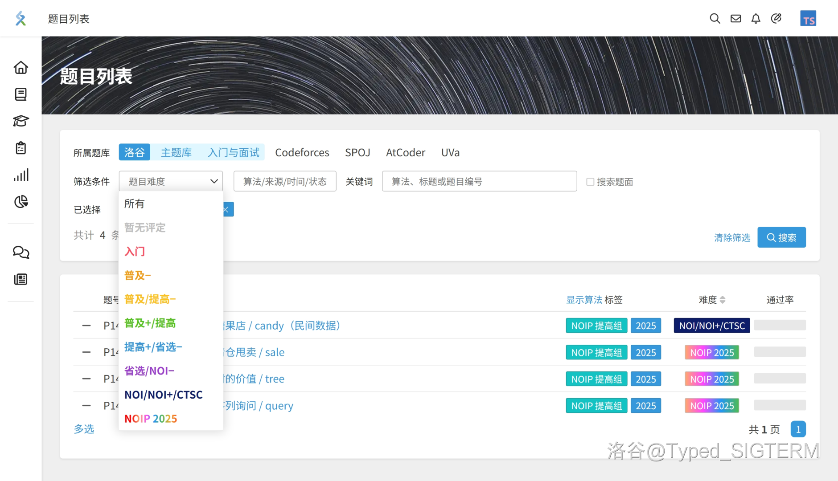The height and width of the screenshot is (481, 838).
Task: Open the discussion chat bubbles icon
Action: tap(21, 252)
